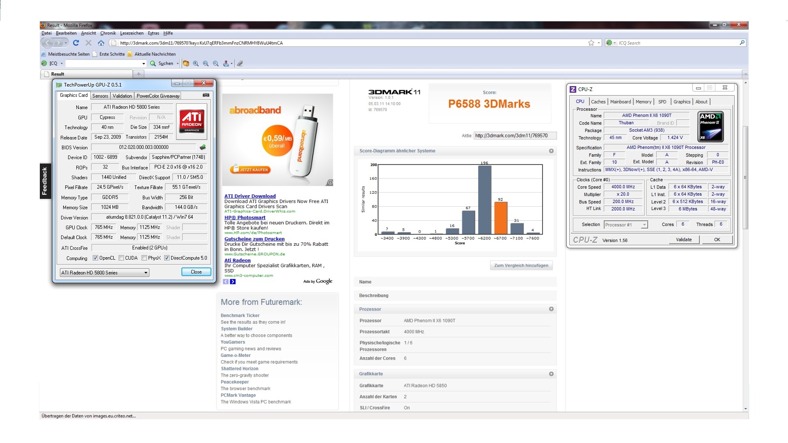The image size is (788, 443).
Task: Click the ICQ toolbar eraser icon
Action: (240, 63)
